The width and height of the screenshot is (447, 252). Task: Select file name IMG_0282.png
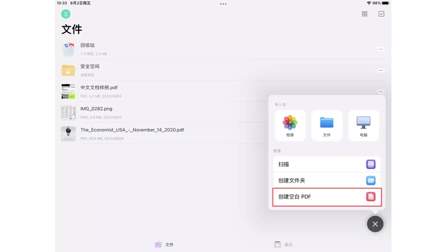(x=96, y=108)
